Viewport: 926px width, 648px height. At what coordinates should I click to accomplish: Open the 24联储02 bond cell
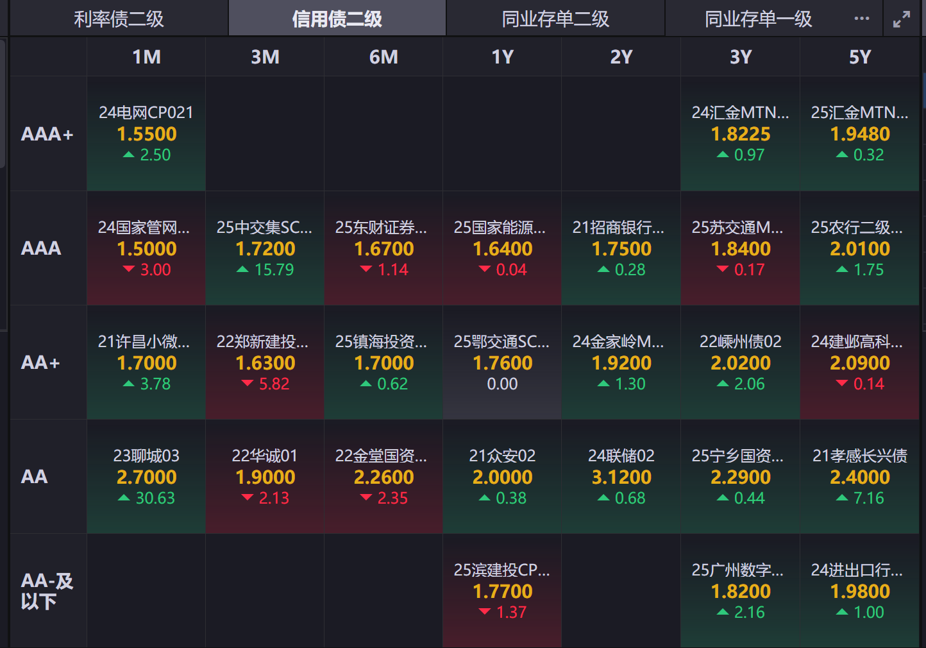[x=621, y=477]
